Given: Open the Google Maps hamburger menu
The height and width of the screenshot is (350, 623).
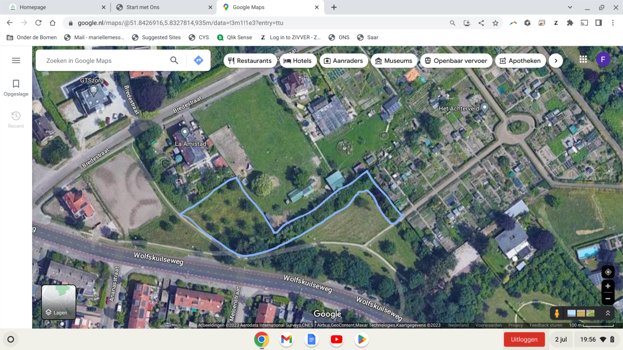Looking at the screenshot, I should pyautogui.click(x=16, y=60).
